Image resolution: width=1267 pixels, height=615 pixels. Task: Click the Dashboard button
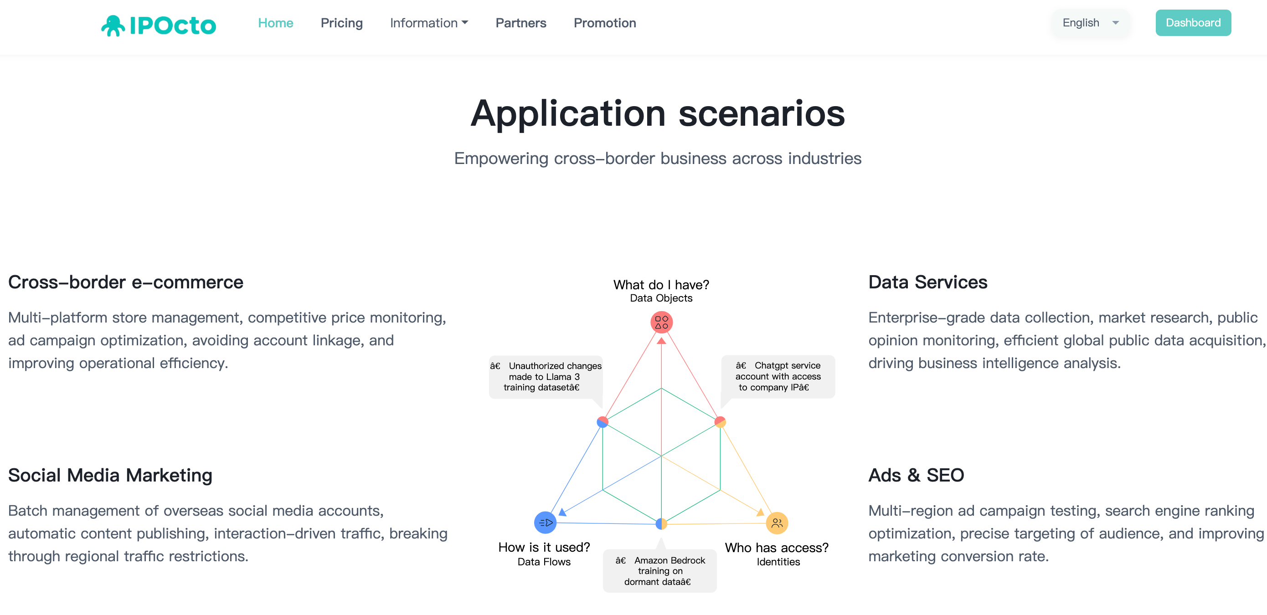[x=1193, y=23]
